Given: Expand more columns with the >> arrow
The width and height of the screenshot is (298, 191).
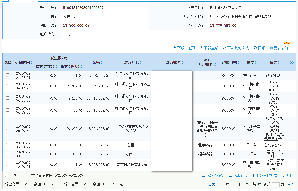Looking at the screenshot, I should point(292,62).
